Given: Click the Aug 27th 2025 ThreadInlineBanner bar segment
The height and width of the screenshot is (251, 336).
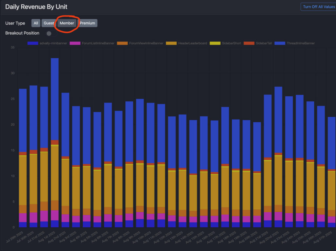Looking at the screenshot, I should 332,143.
